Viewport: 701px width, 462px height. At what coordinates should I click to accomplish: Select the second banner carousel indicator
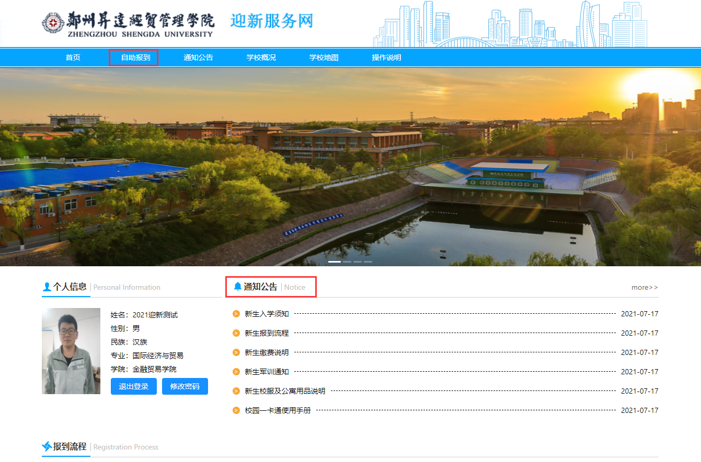click(x=347, y=262)
